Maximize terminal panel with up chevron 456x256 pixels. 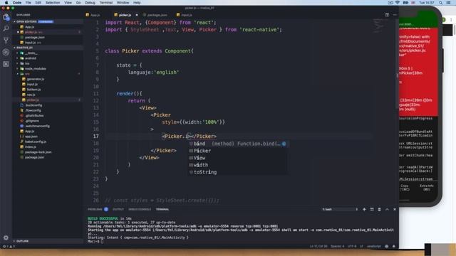point(387,209)
